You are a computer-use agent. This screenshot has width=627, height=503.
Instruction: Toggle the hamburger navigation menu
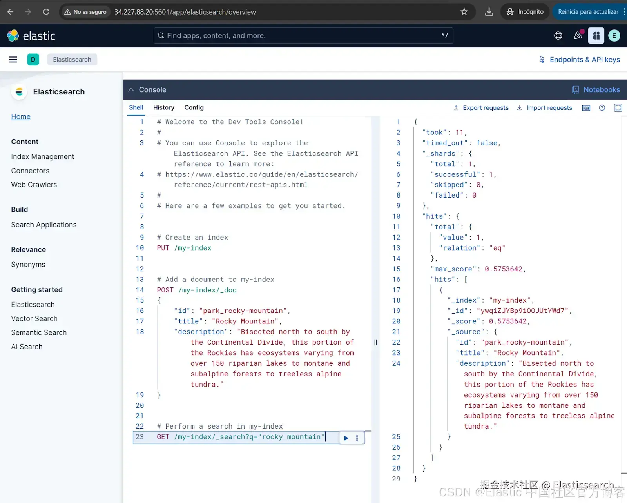click(x=13, y=60)
